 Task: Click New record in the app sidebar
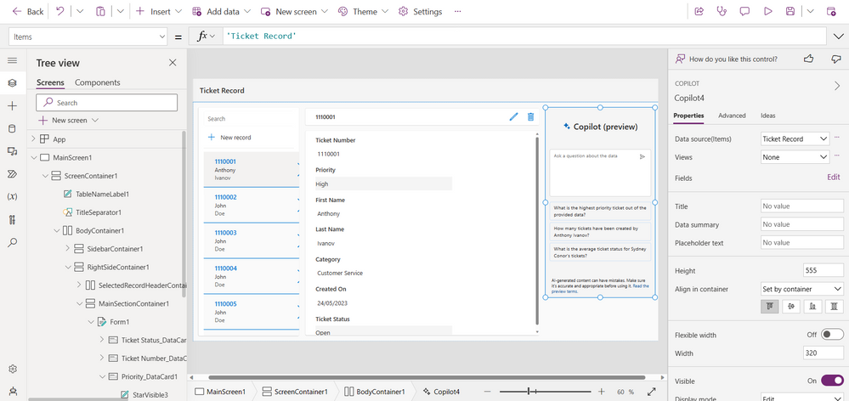point(229,138)
